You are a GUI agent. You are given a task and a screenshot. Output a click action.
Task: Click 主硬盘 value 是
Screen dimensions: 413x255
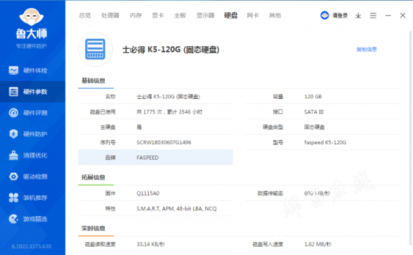(139, 128)
